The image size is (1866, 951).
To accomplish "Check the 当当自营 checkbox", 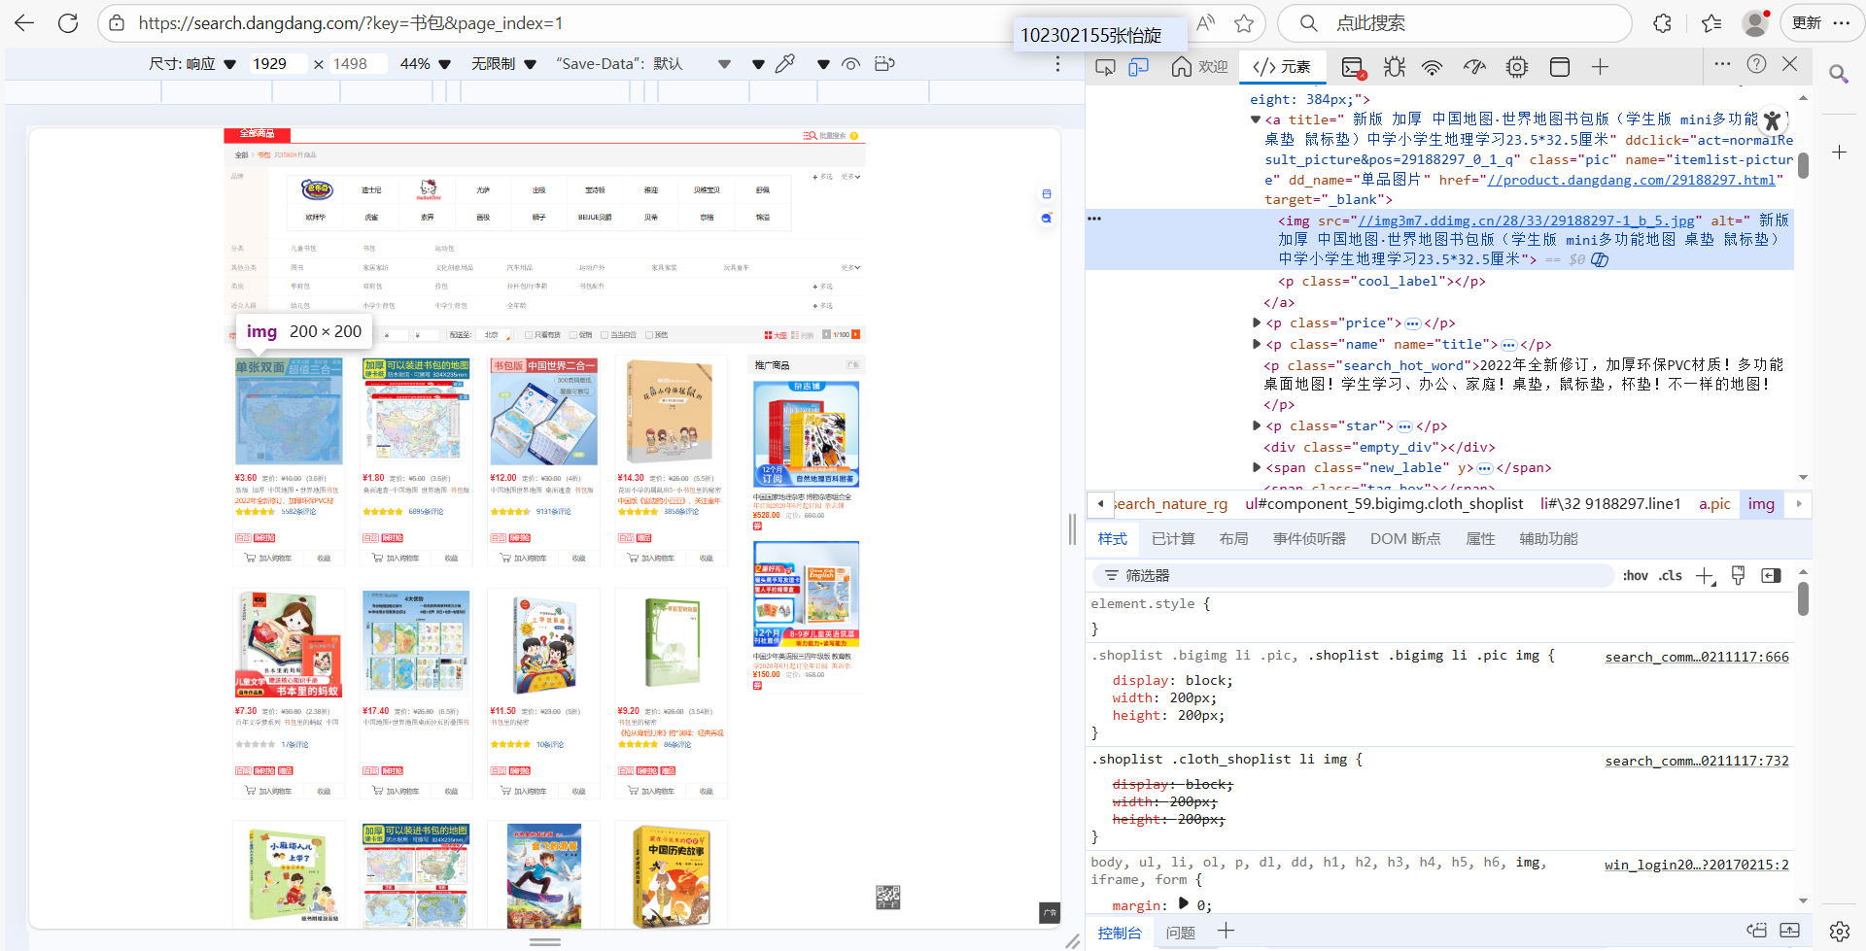I will (x=605, y=335).
